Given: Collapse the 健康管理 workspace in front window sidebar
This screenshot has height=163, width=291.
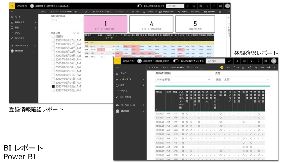Looking at the screenshot, I should click(143, 111).
